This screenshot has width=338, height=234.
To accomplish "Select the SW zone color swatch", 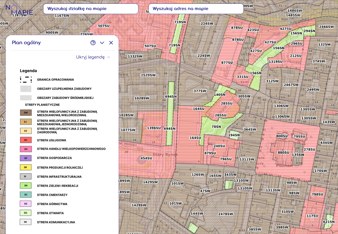I will (x=25, y=112).
